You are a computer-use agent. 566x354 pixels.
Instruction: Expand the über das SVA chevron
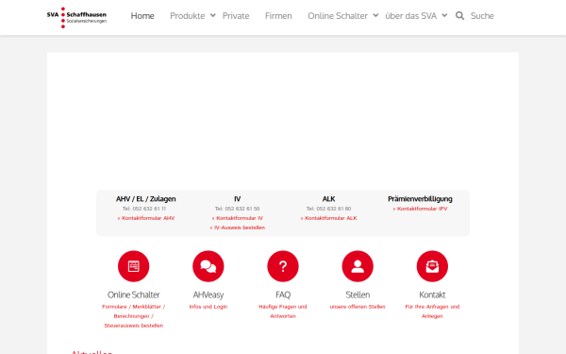[x=444, y=15]
